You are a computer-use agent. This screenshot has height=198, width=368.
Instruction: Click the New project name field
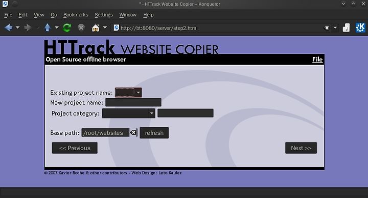(133, 102)
